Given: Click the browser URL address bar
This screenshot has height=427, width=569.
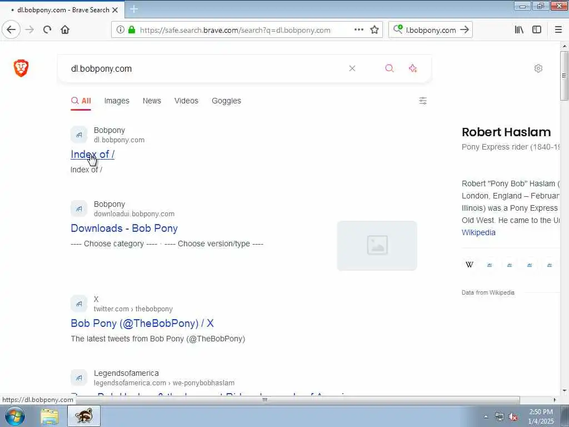Looking at the screenshot, I should 235,30.
